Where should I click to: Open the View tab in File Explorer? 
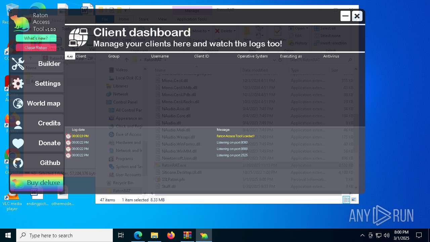162,19
